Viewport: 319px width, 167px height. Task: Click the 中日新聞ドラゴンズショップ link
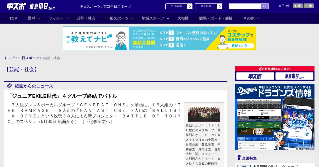point(275,166)
